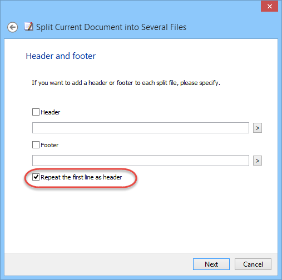Focus the Footer text input field
282x280 pixels.
click(x=141, y=161)
